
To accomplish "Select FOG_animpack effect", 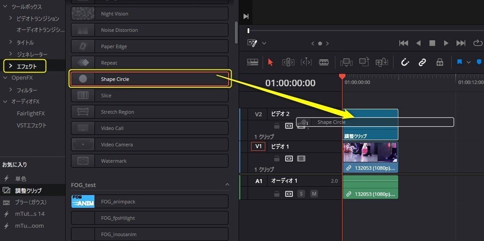I will (150, 202).
